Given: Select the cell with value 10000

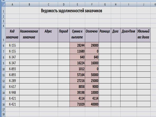Looking at the screenshot, I should pyautogui.click(x=92, y=92).
